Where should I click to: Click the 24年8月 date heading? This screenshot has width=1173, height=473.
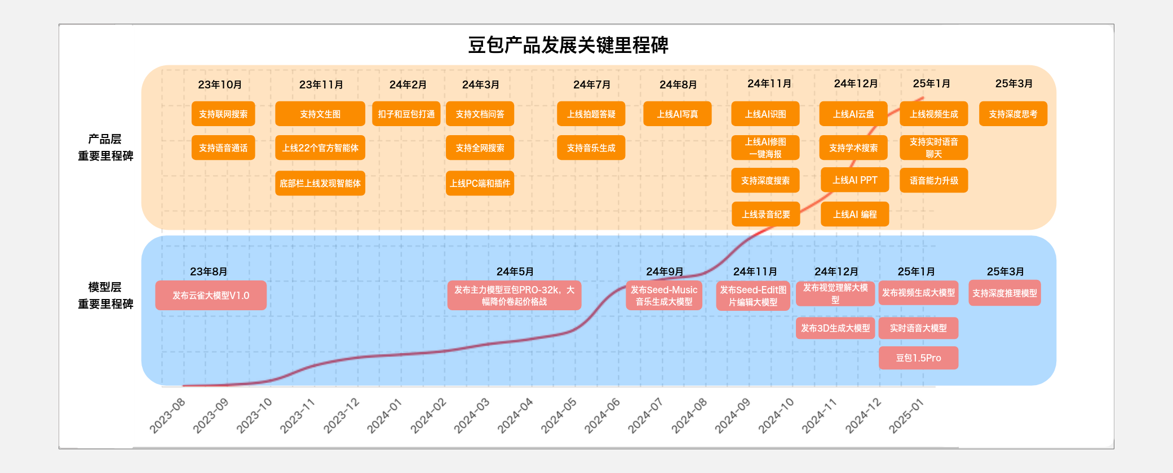pos(678,84)
